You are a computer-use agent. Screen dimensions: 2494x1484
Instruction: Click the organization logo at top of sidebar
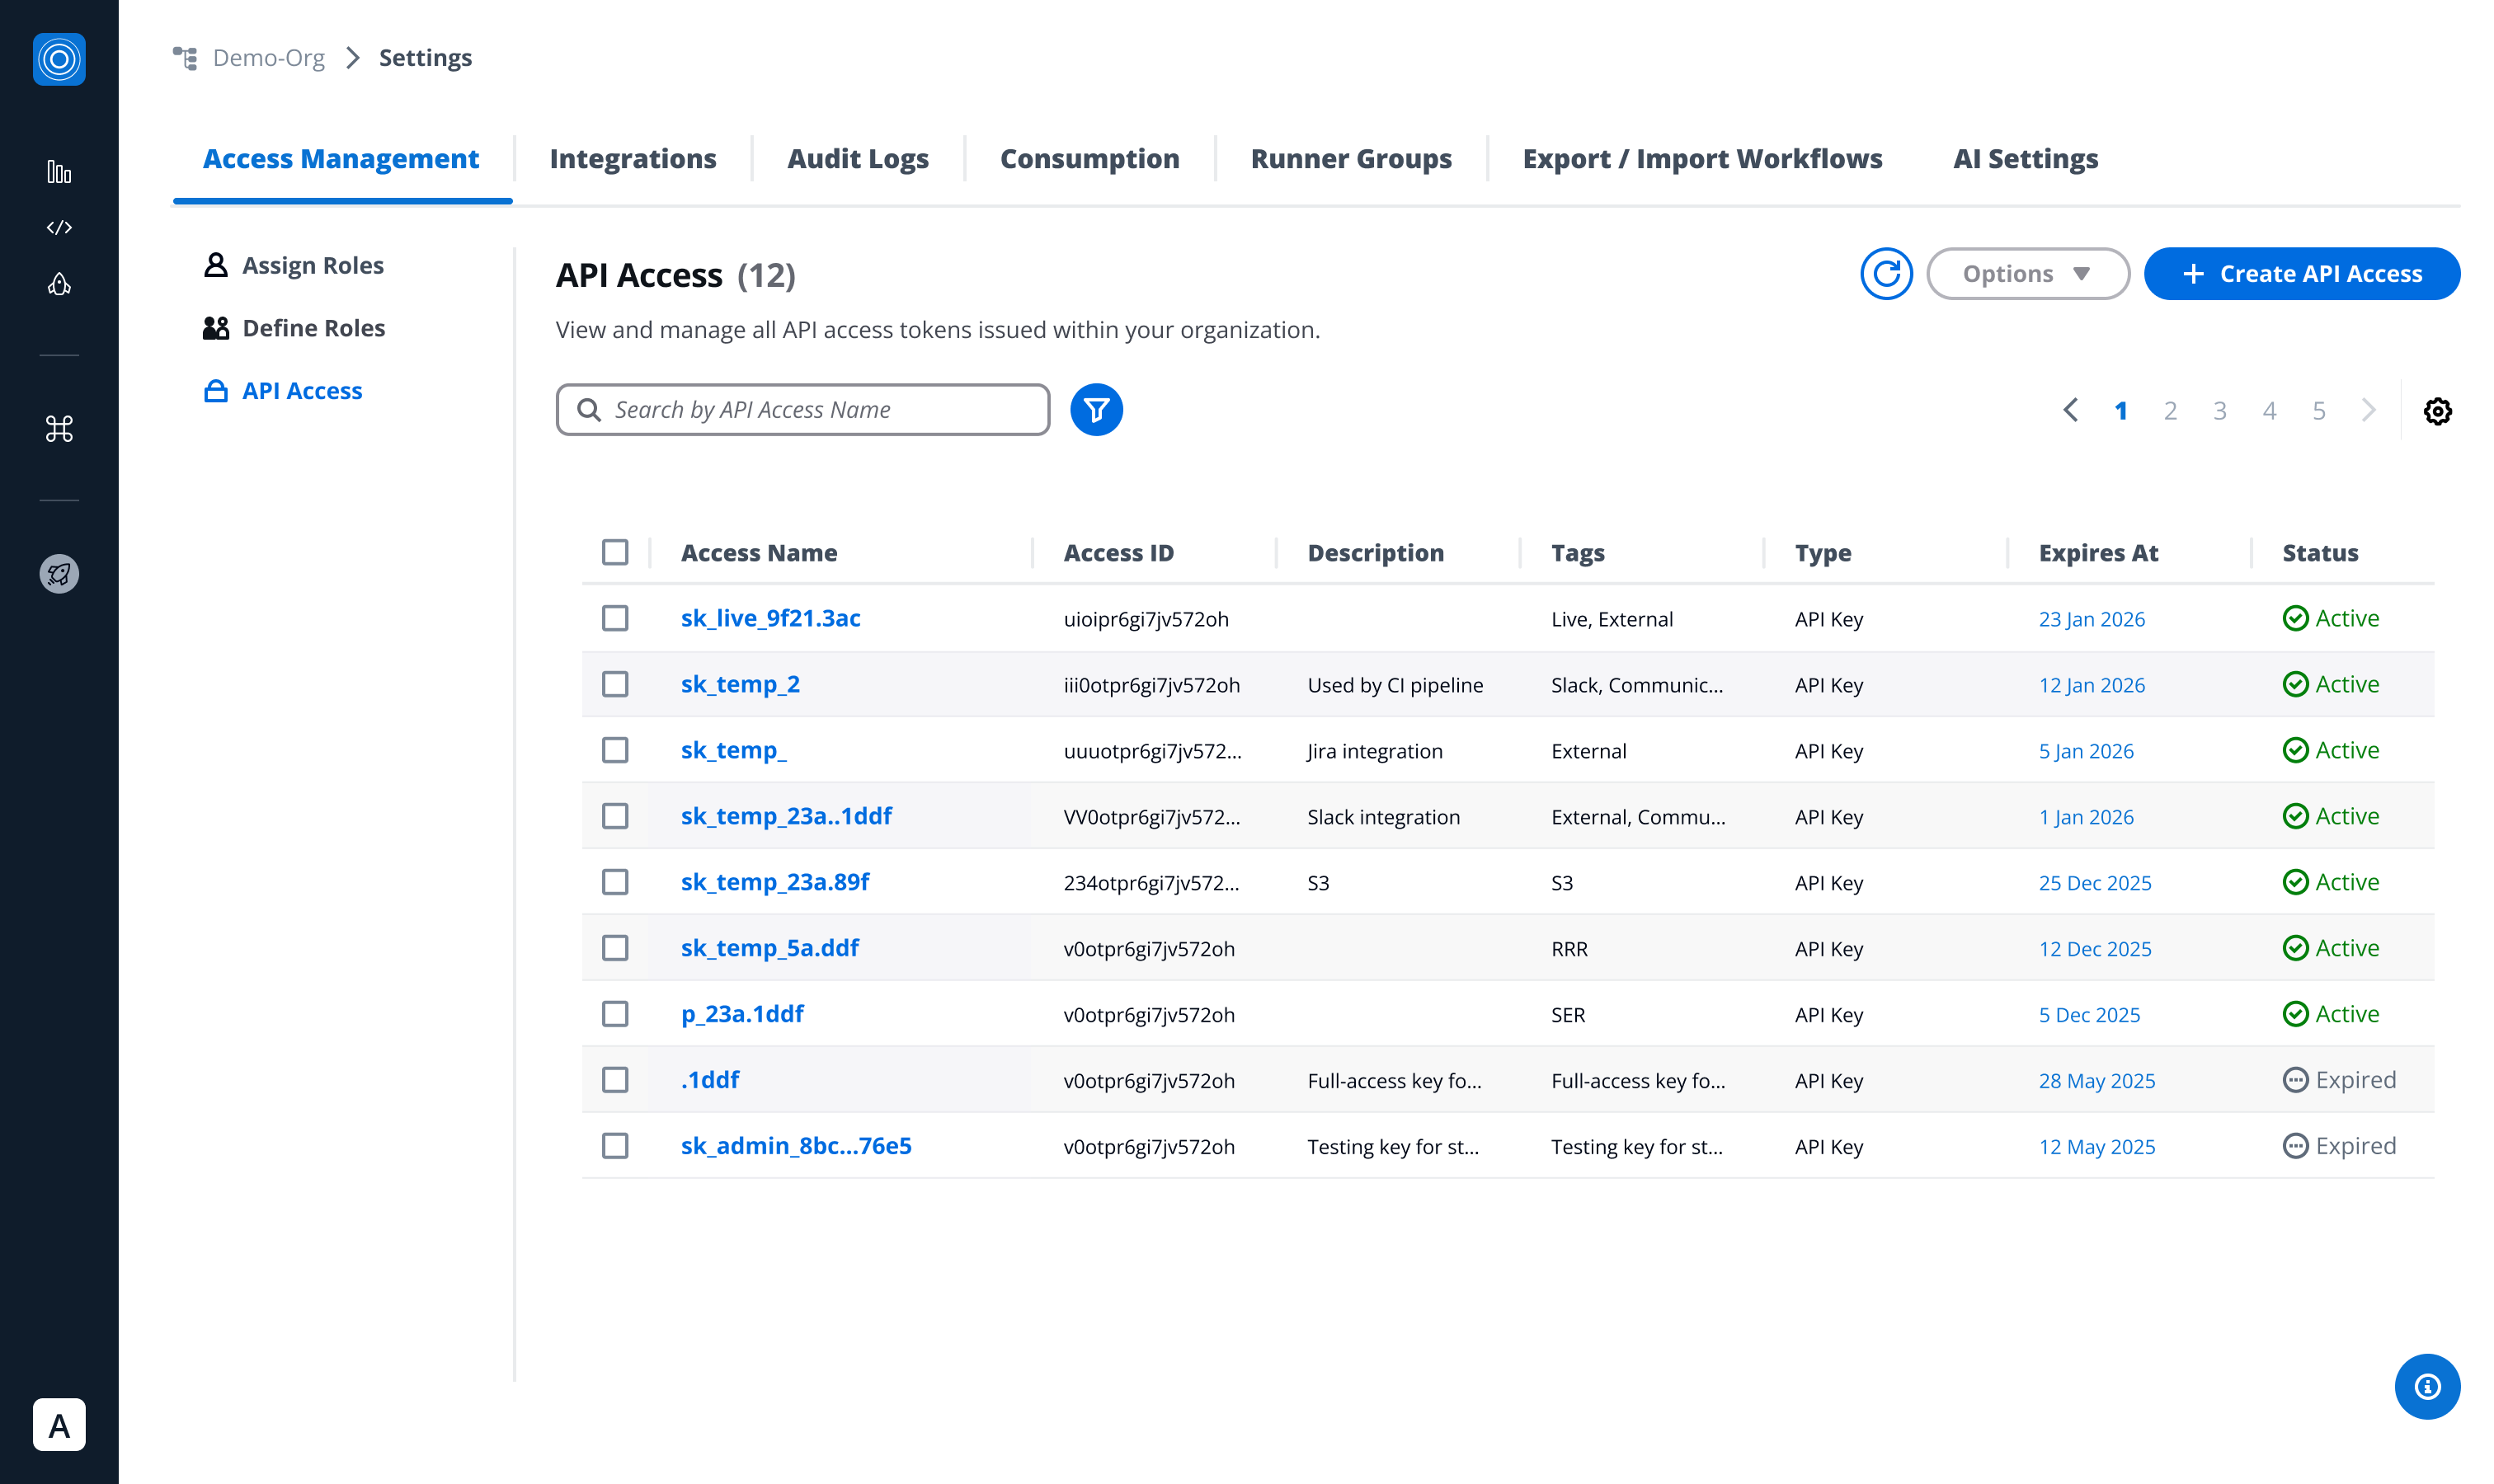click(x=59, y=60)
